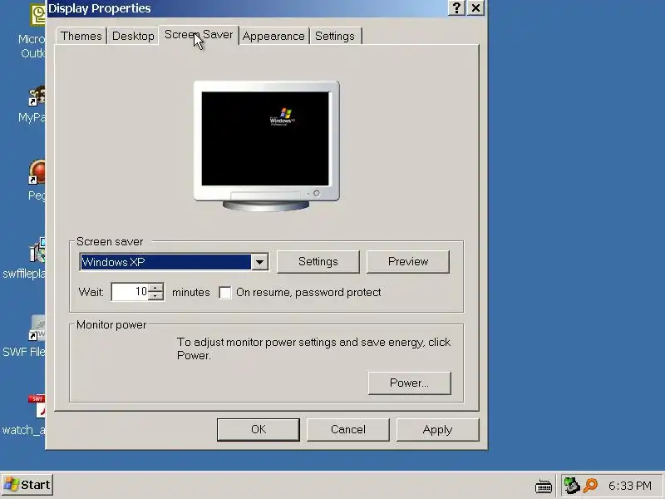Screen dimensions: 665x499
Task: Open the Settings tab
Action: click(x=335, y=36)
